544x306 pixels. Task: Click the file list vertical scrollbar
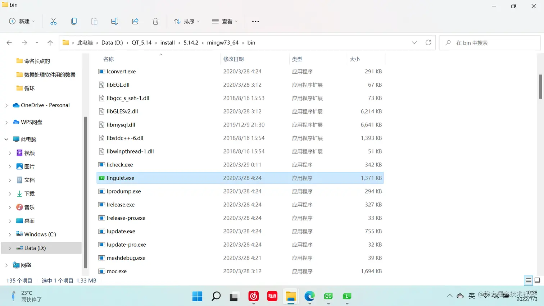tap(540, 86)
